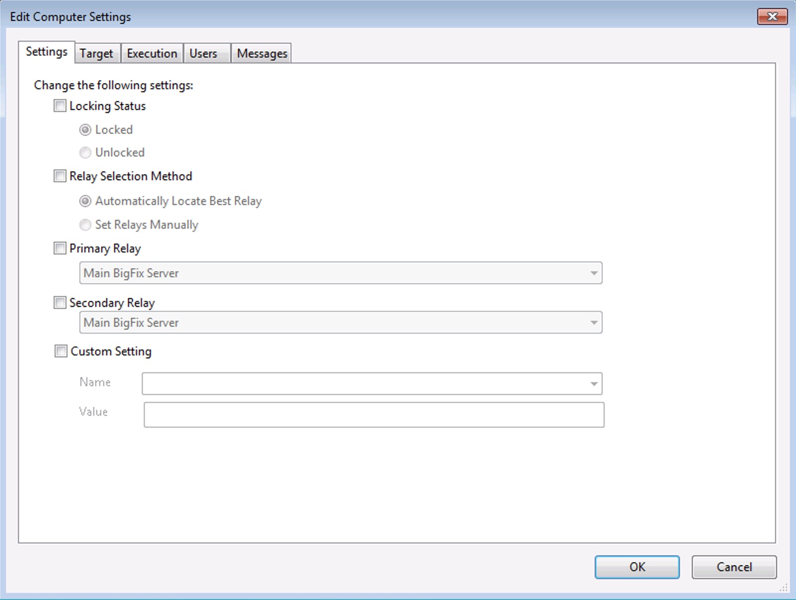Click the OK button
Screen dimensions: 796x600
click(637, 567)
